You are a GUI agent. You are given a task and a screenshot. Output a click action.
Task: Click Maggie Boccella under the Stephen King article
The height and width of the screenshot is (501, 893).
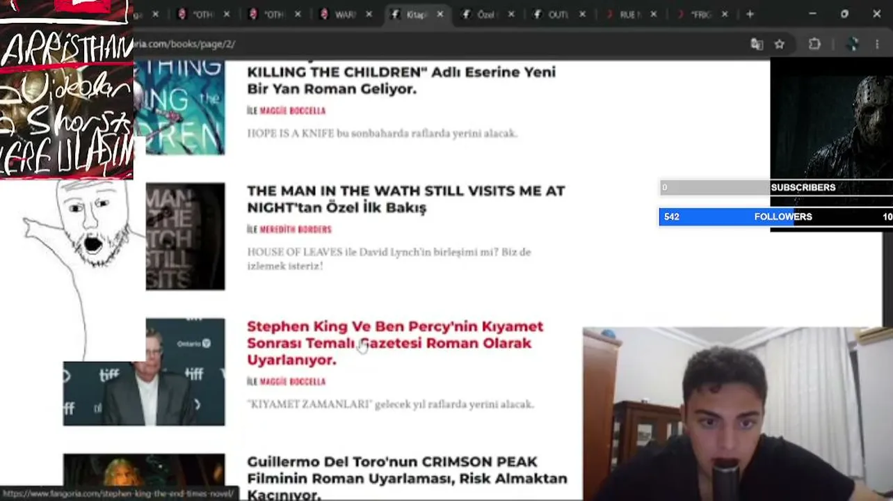point(293,382)
